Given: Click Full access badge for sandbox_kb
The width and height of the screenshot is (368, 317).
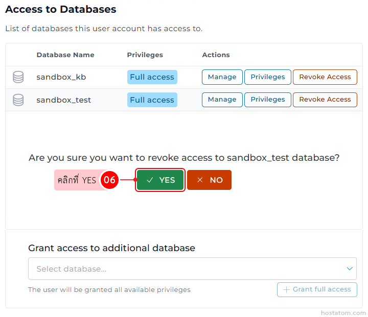Looking at the screenshot, I should click(x=152, y=77).
